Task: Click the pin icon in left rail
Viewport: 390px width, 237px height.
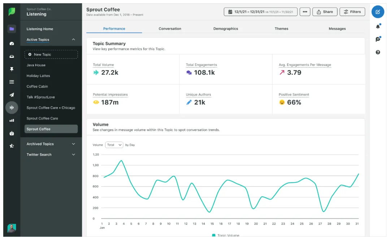Action: 12,69
